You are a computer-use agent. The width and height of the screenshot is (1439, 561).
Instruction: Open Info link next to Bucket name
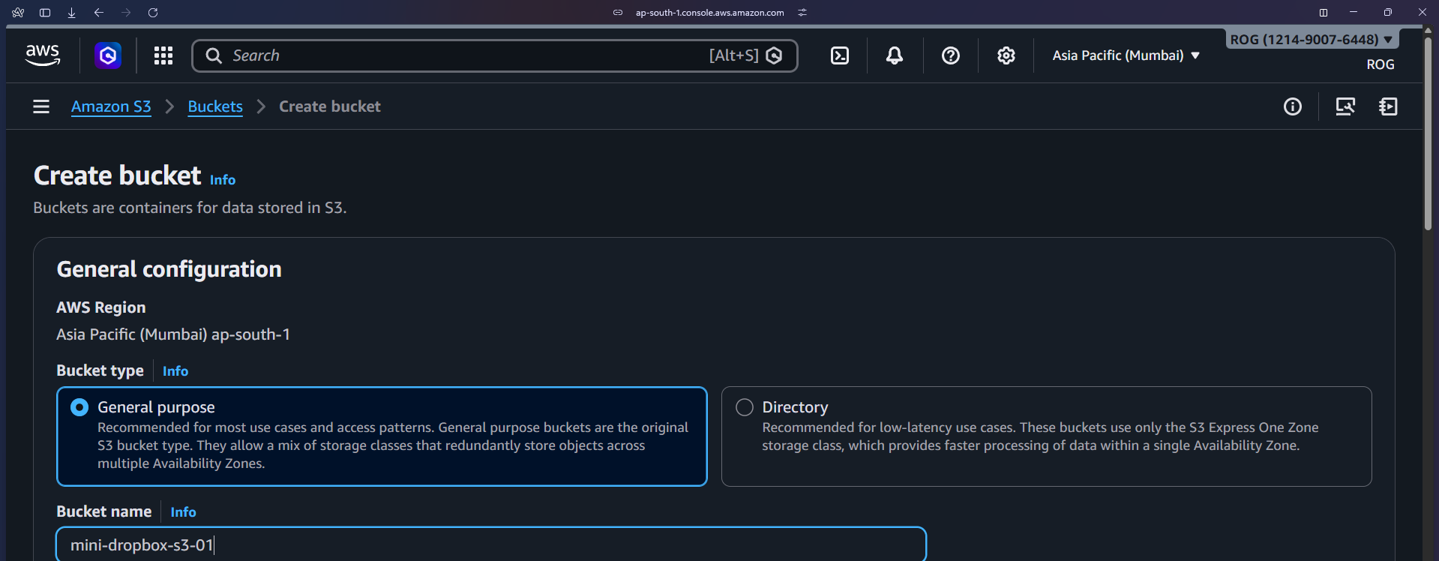pos(183,512)
